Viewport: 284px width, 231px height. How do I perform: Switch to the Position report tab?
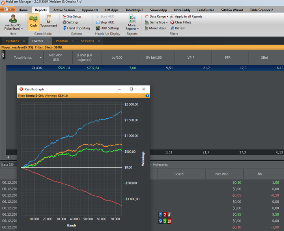point(62,41)
